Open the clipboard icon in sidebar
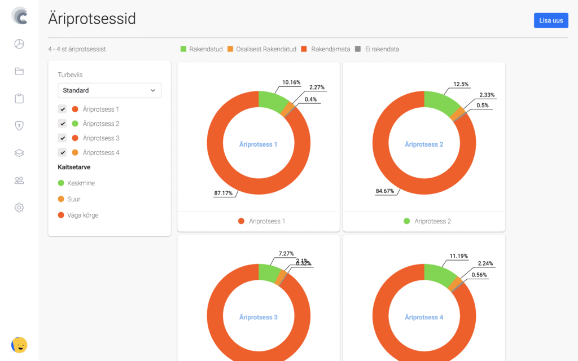Screen dimensions: 578x361 (x=19, y=99)
